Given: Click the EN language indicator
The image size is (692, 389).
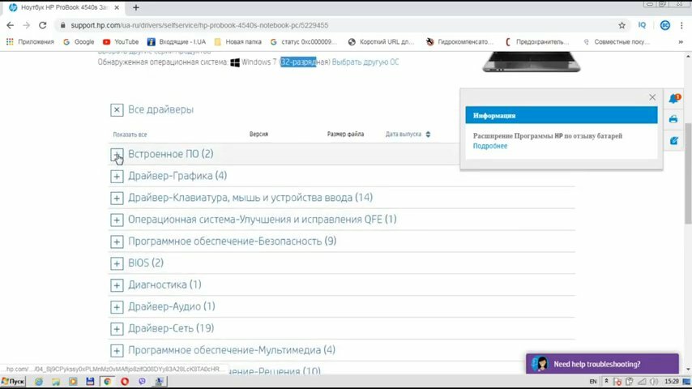Looking at the screenshot, I should click(593, 382).
